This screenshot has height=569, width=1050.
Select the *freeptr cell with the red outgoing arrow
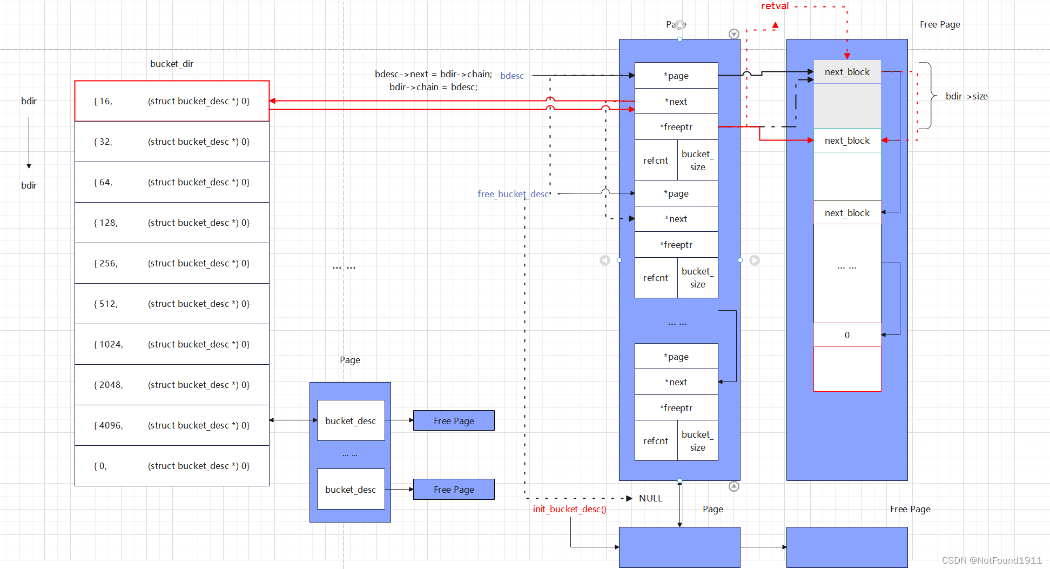[676, 127]
